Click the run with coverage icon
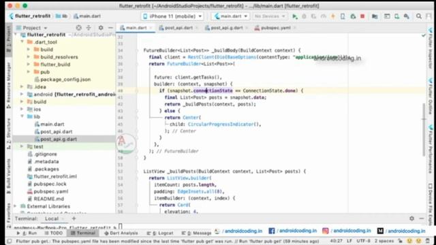436x245 pixels. click(313, 16)
